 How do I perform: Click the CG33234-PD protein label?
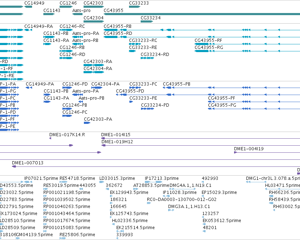[155, 105]
